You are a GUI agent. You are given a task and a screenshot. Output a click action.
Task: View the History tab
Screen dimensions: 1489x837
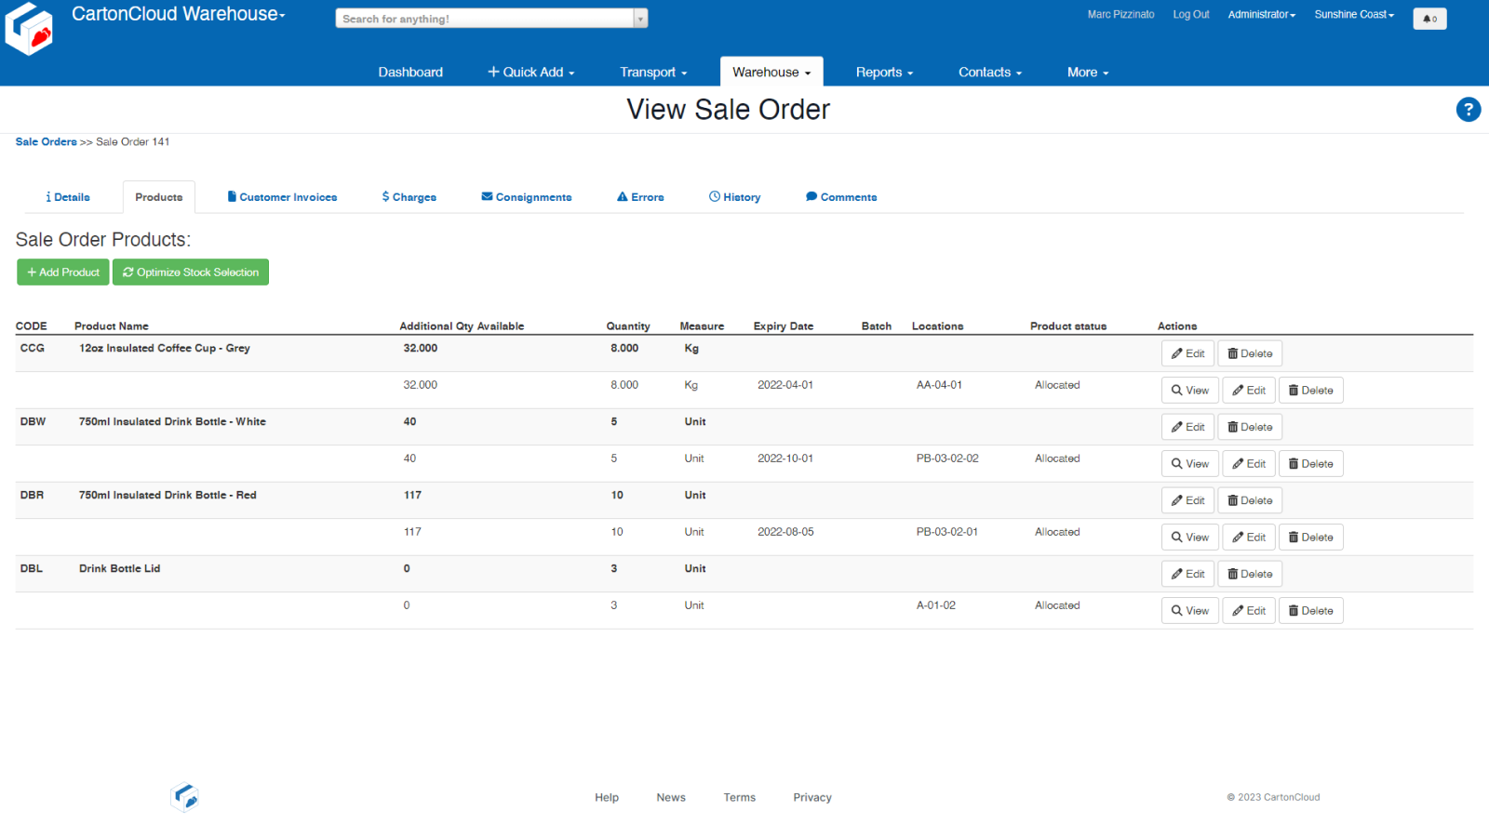pos(735,197)
